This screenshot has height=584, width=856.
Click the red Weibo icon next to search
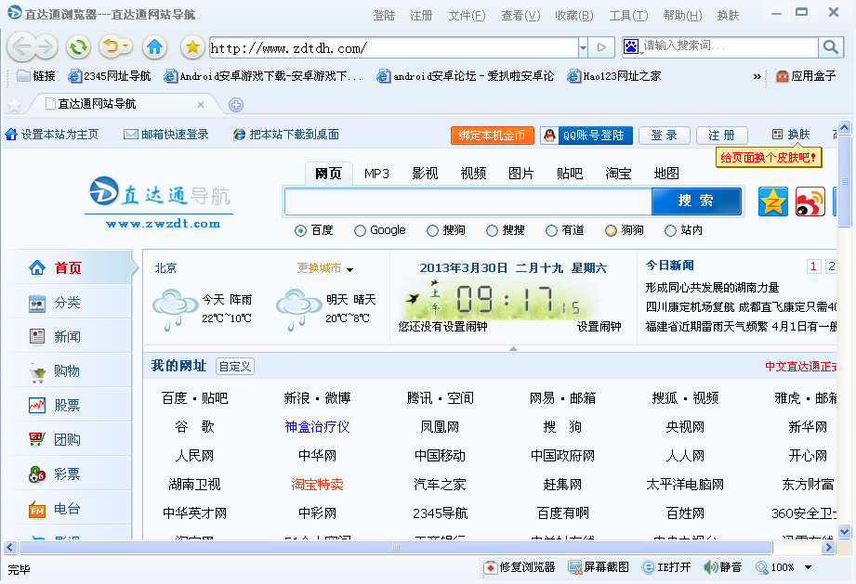pos(810,201)
